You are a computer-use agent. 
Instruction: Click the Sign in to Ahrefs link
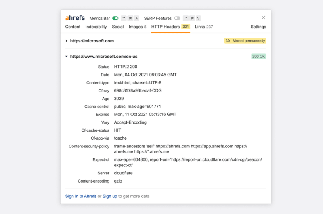pyautogui.click(x=81, y=196)
